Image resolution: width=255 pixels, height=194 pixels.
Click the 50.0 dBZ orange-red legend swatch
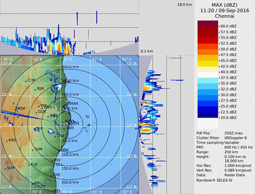(208, 46)
